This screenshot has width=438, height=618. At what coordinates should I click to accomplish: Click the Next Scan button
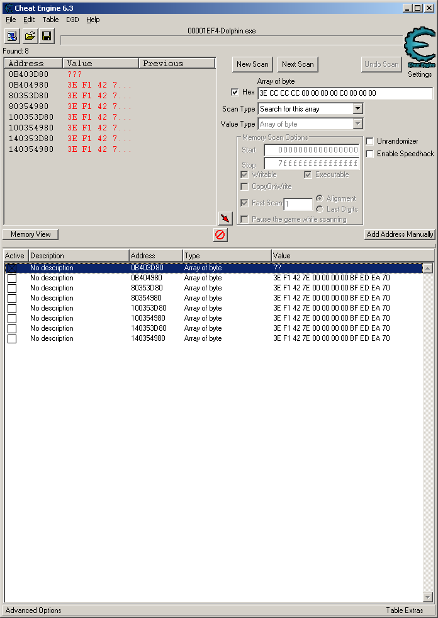[298, 64]
